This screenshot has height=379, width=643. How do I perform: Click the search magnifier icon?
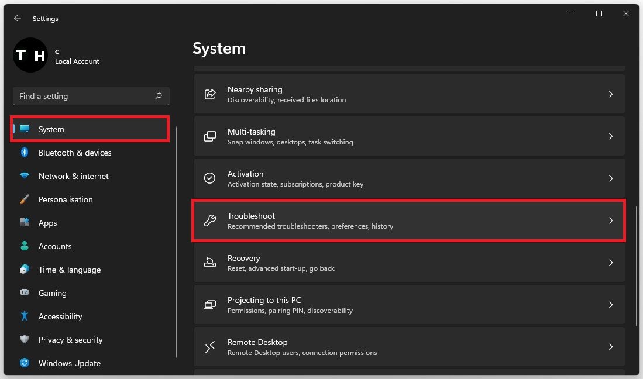pos(159,96)
